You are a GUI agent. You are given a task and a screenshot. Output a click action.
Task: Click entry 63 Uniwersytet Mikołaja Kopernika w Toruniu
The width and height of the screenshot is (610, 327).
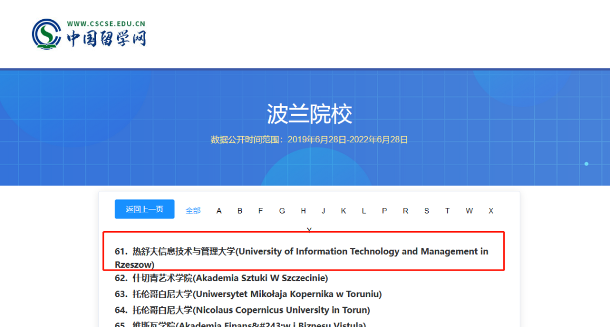(x=248, y=294)
